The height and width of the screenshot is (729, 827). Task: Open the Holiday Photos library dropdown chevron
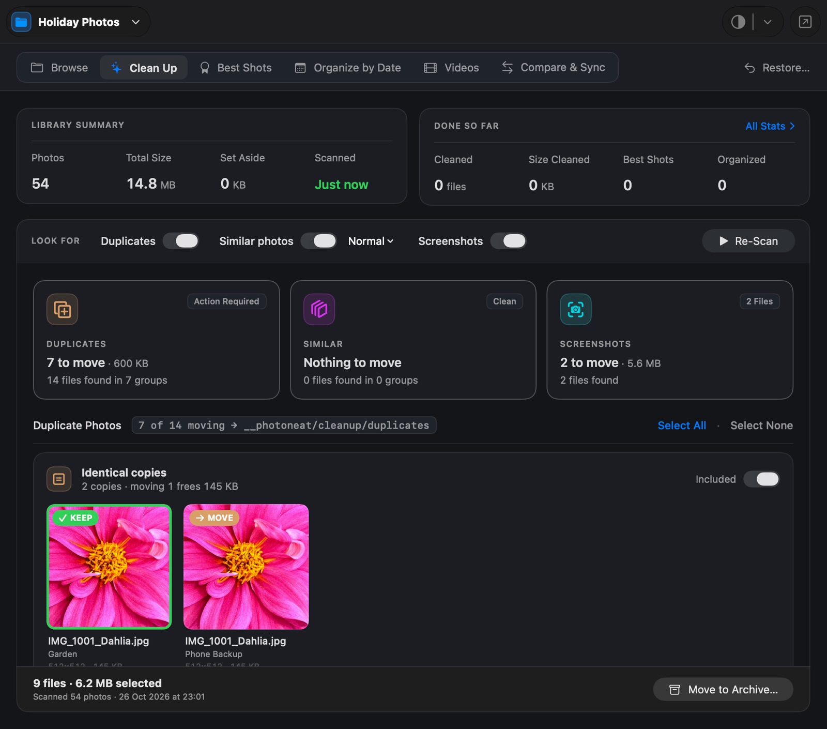point(136,22)
